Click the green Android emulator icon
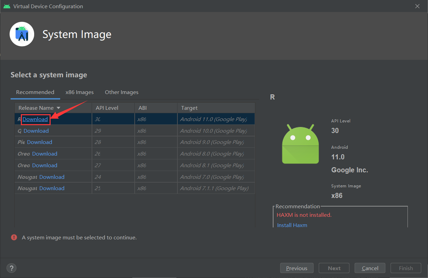 [300, 144]
